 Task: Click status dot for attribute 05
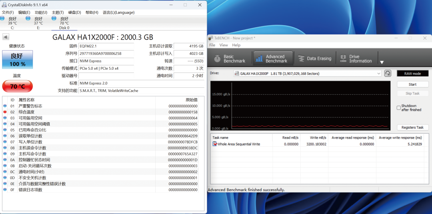click(x=5, y=130)
